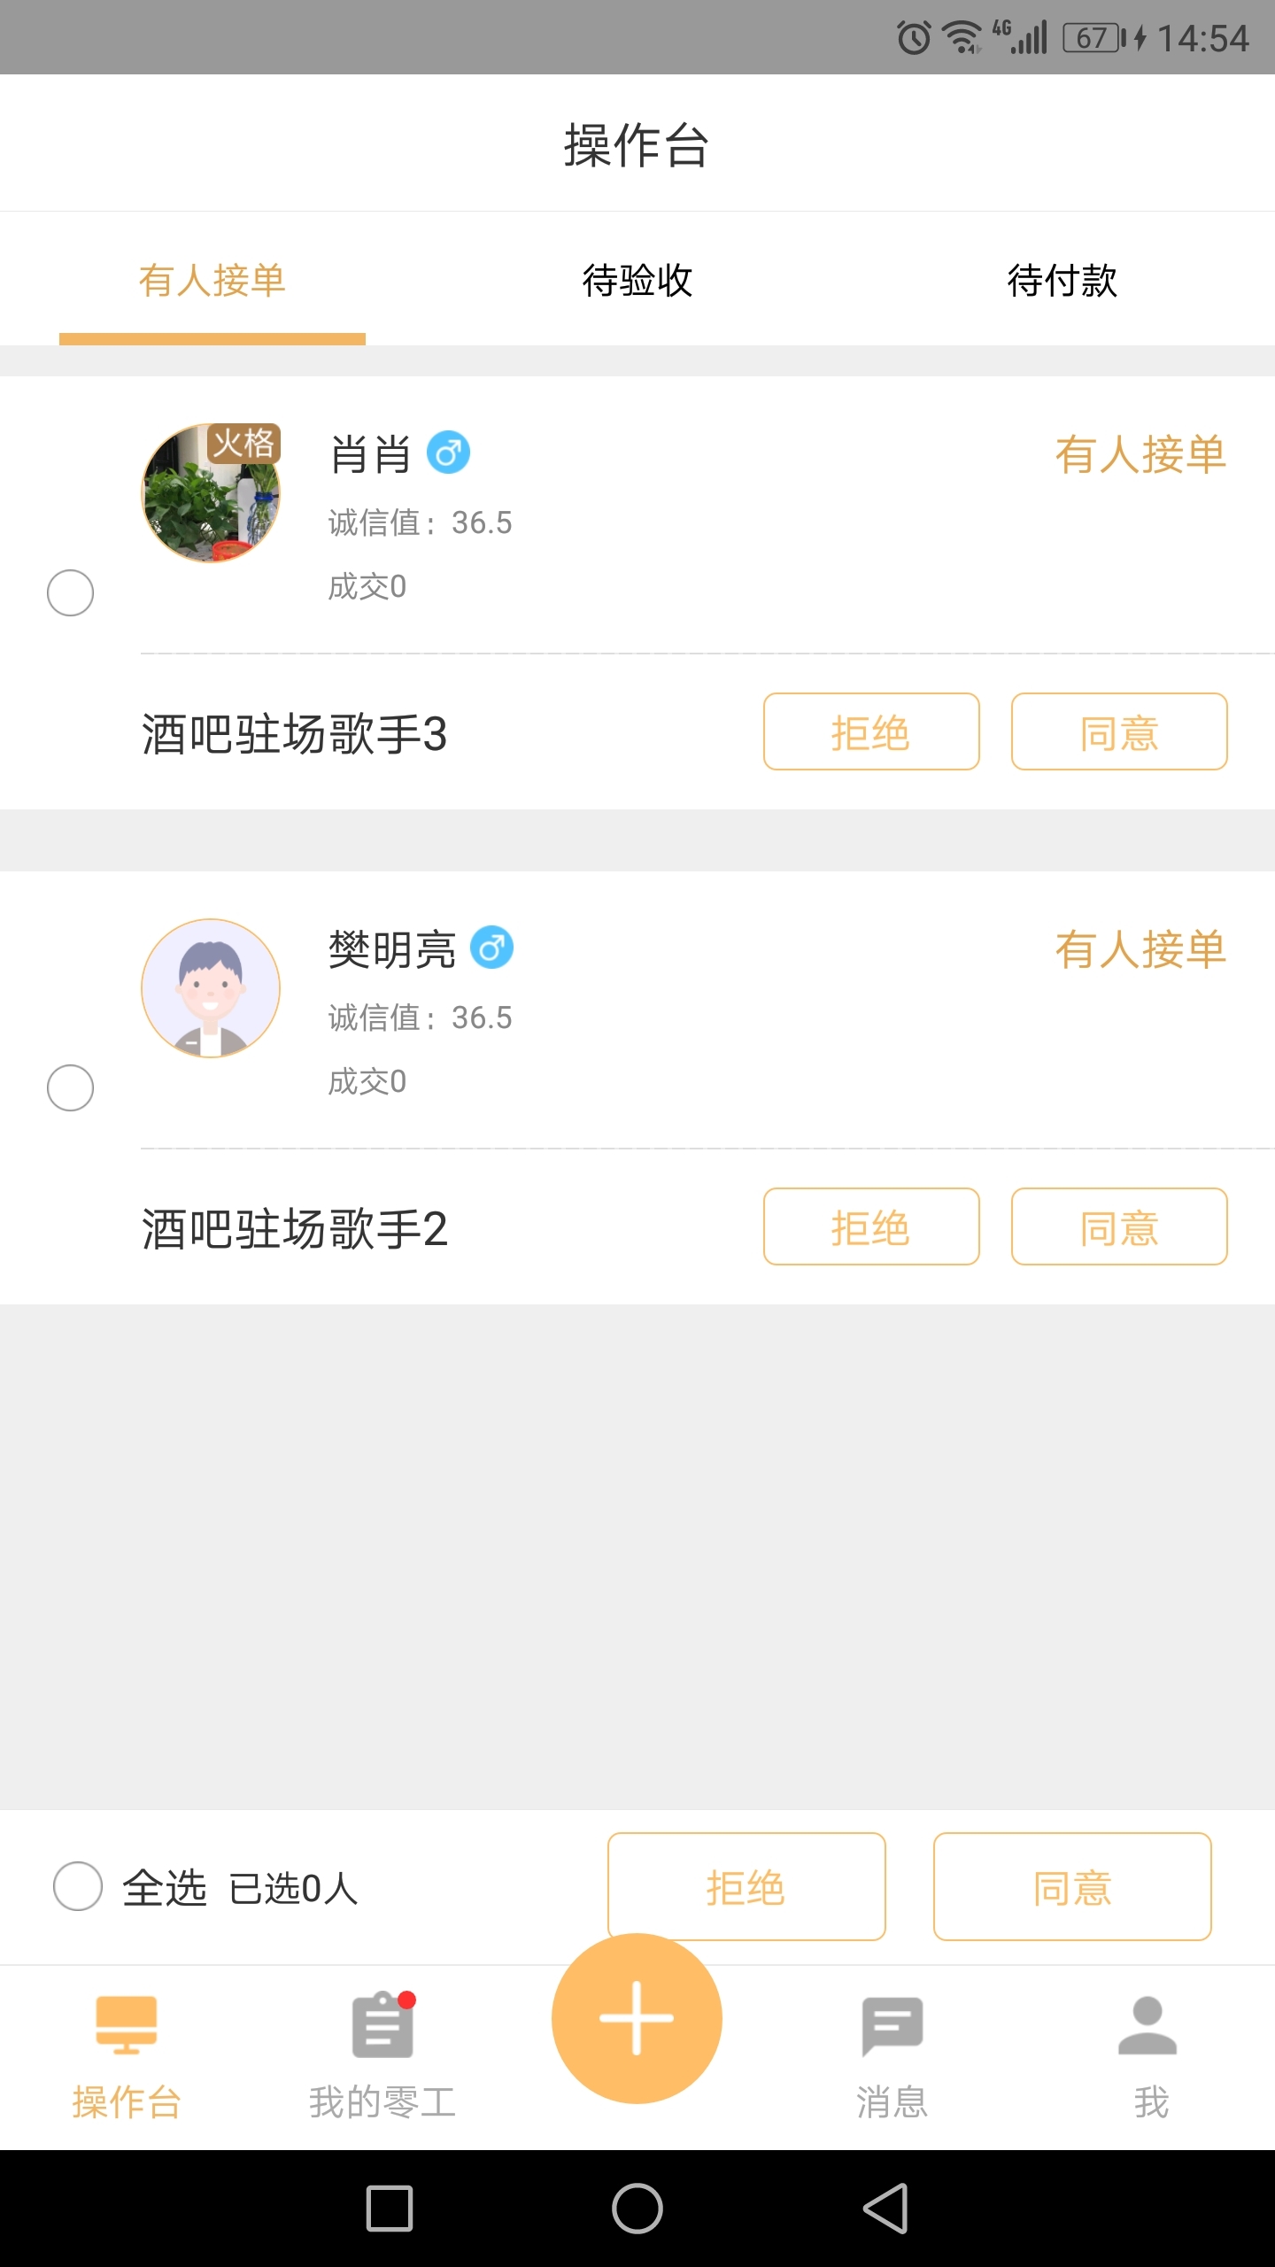Image resolution: width=1275 pixels, height=2267 pixels.
Task: Switch to the 有人接单 tab
Action: point(212,281)
